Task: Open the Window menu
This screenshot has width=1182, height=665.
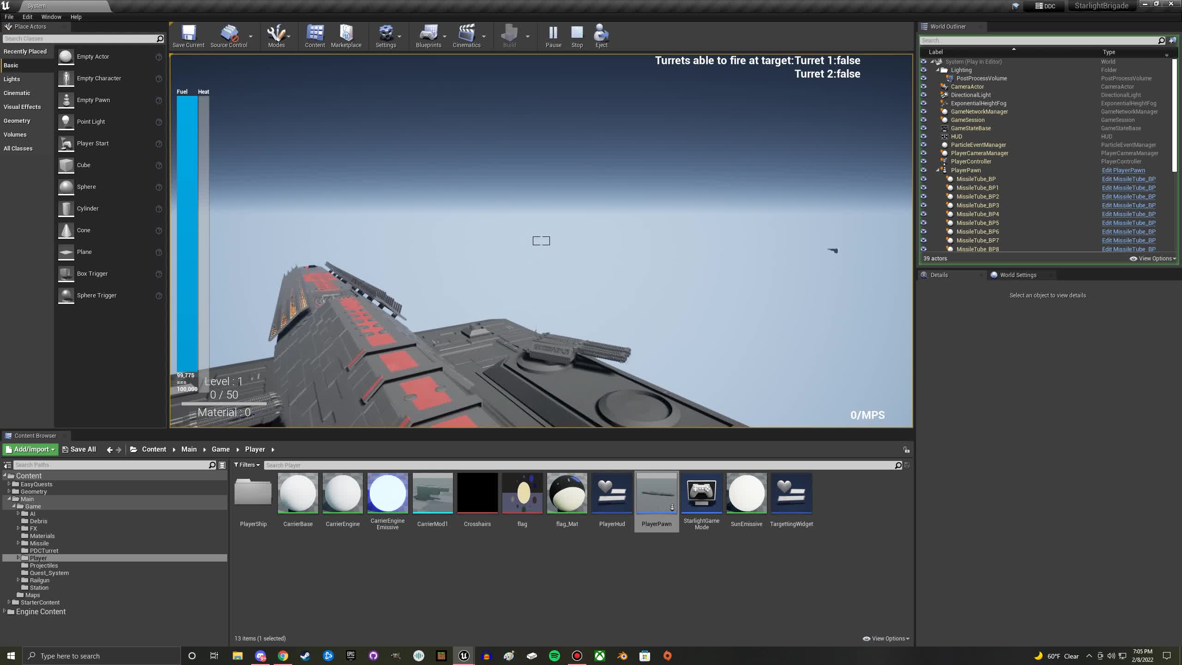Action: [51, 17]
